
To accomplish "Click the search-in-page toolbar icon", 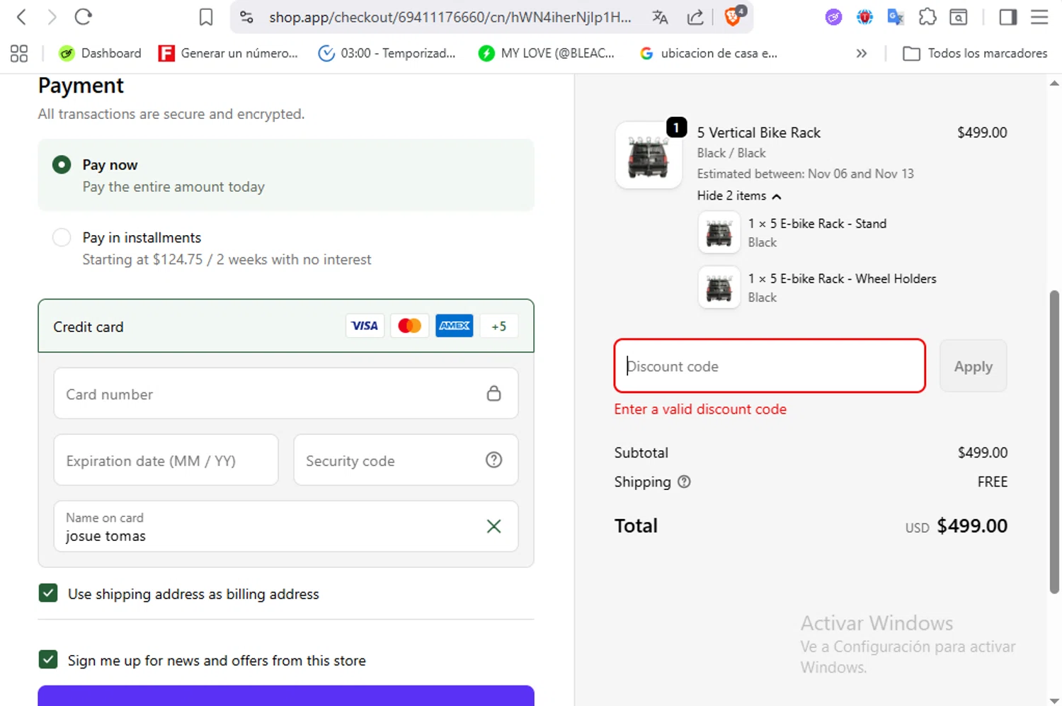I will 959,17.
